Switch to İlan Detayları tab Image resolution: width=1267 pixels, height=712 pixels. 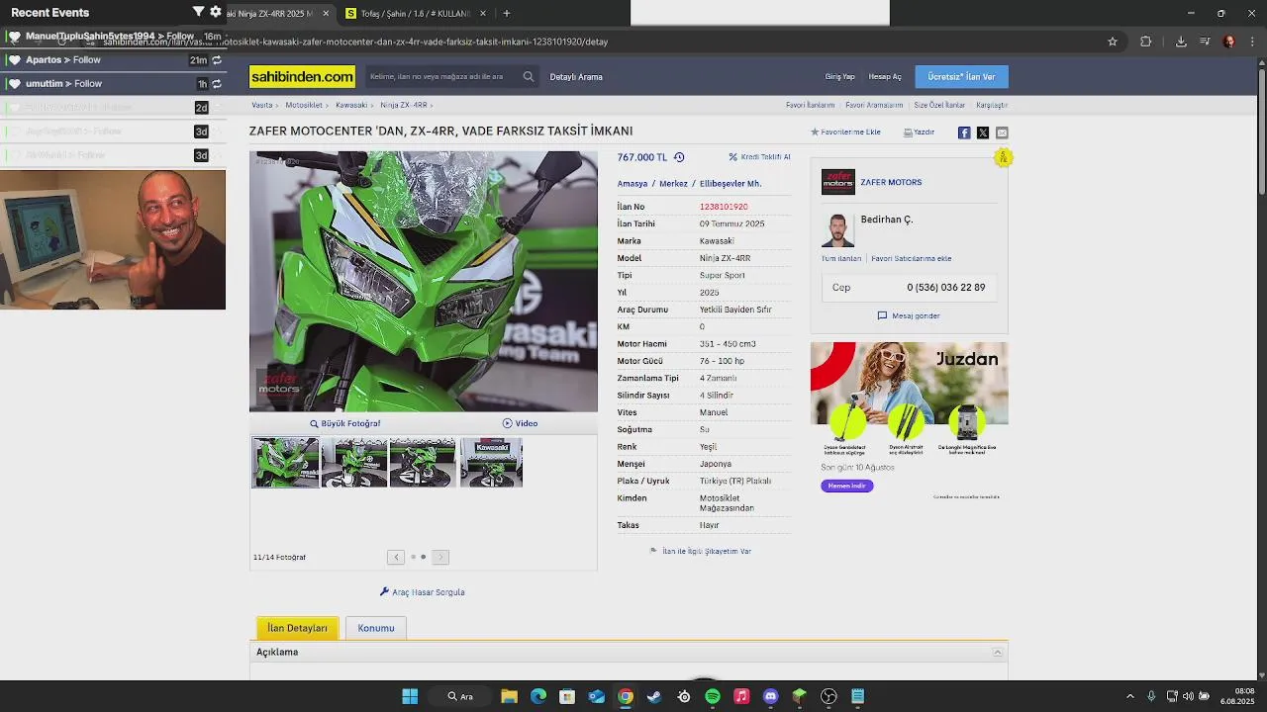point(297,628)
